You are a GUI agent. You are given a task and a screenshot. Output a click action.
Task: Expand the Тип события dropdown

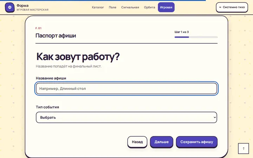point(126,117)
